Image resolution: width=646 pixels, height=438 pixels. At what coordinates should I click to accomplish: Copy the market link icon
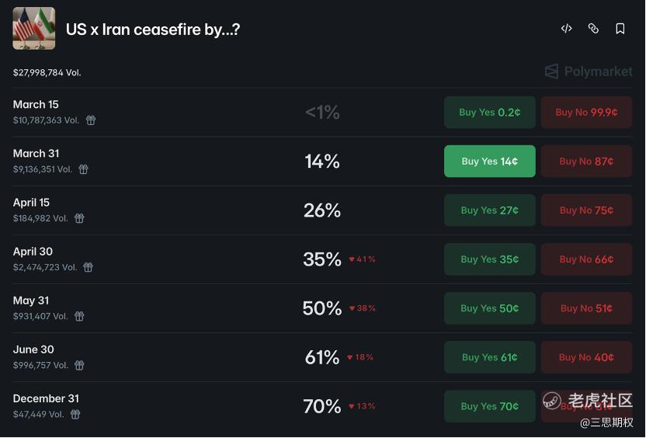coord(593,29)
